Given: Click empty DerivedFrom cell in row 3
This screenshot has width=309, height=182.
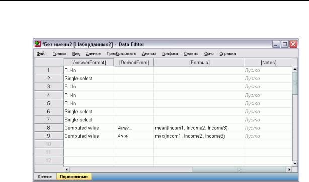Looking at the screenshot, I should (134, 87).
